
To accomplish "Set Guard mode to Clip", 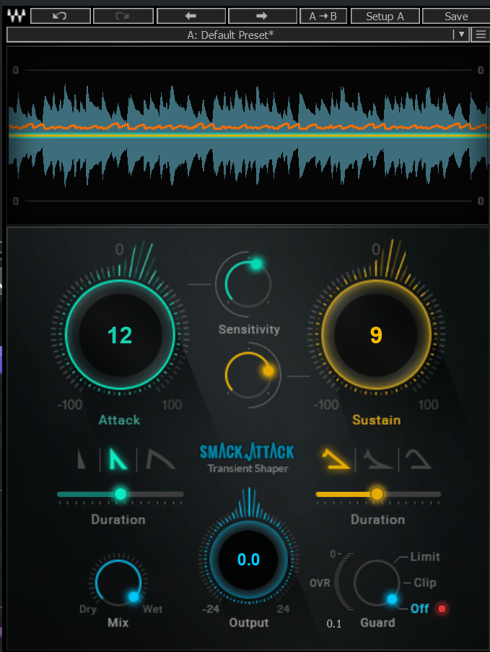I will (x=425, y=583).
